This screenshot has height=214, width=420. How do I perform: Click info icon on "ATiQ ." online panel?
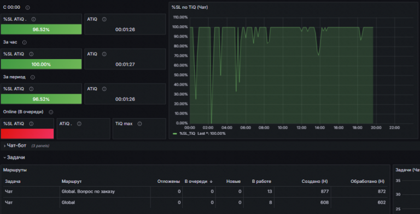pyautogui.click(x=79, y=124)
